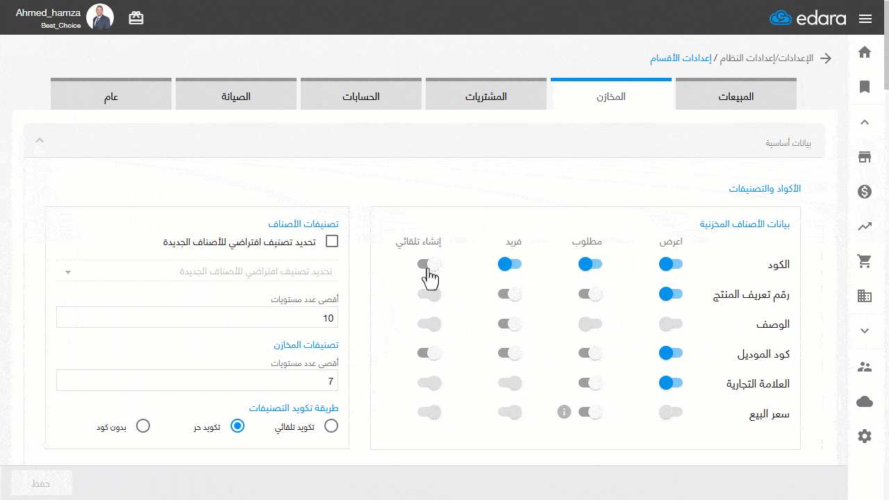Open the hamburger menu icon
Screen dimensions: 889x500
point(865,19)
